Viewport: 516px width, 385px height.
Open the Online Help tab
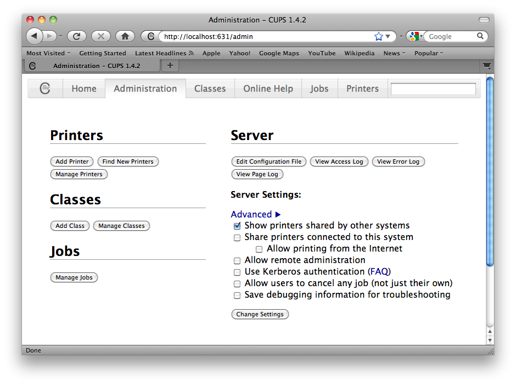[x=268, y=88]
